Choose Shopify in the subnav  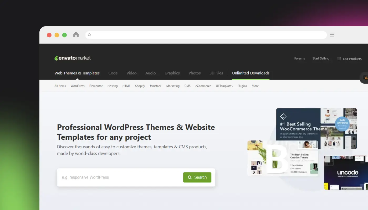click(140, 86)
